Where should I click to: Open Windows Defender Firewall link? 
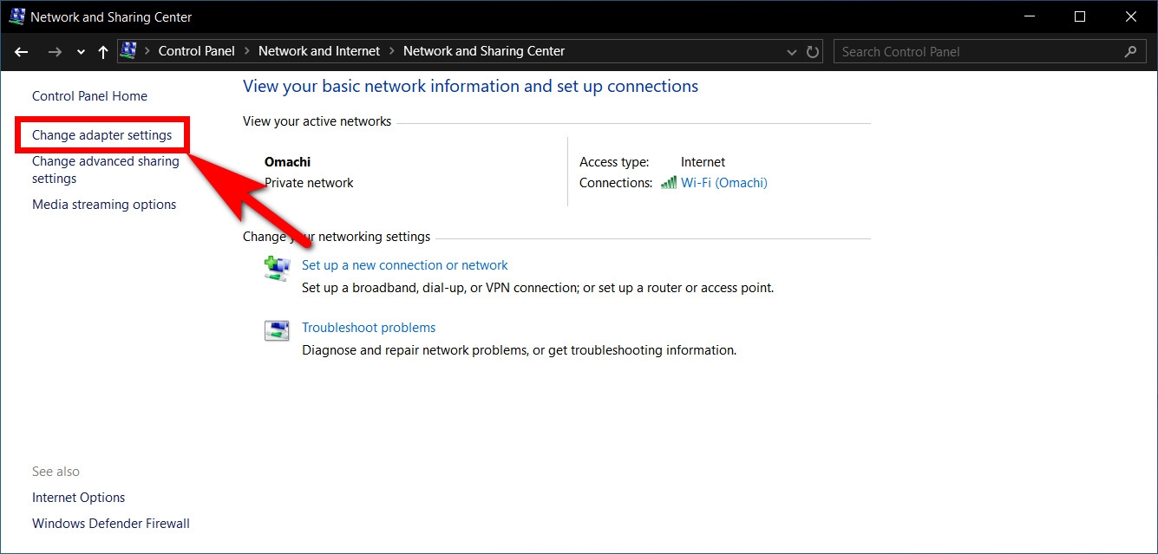(111, 524)
